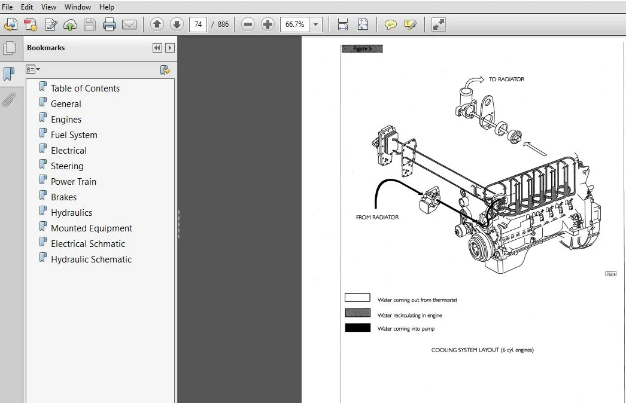Open the View menu
This screenshot has height=403, width=626.
[x=48, y=7]
